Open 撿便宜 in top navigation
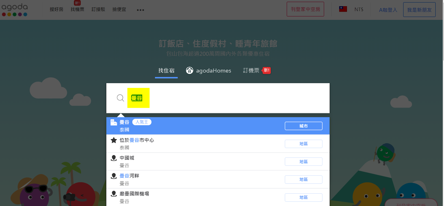 [119, 9]
